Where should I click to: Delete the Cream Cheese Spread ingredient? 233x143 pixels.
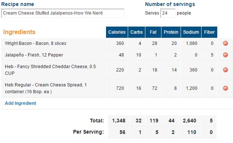click(226, 88)
